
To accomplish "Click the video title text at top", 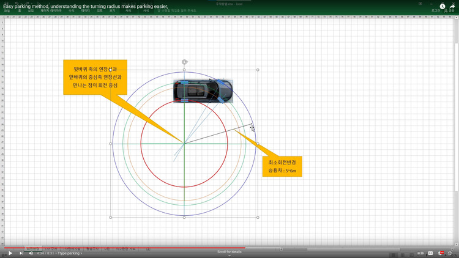I will tap(86, 6).
